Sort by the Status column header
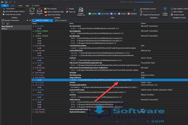The width and height of the screenshot is (188, 125). click(x=34, y=23)
